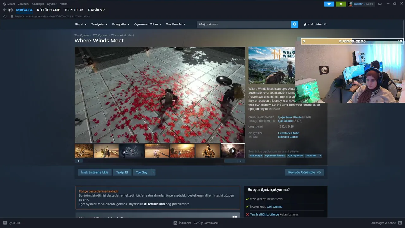Viewport: 405px width, 228px height.
Task: Click the padlock icon beside the URL
Action: pyautogui.click(x=12, y=16)
